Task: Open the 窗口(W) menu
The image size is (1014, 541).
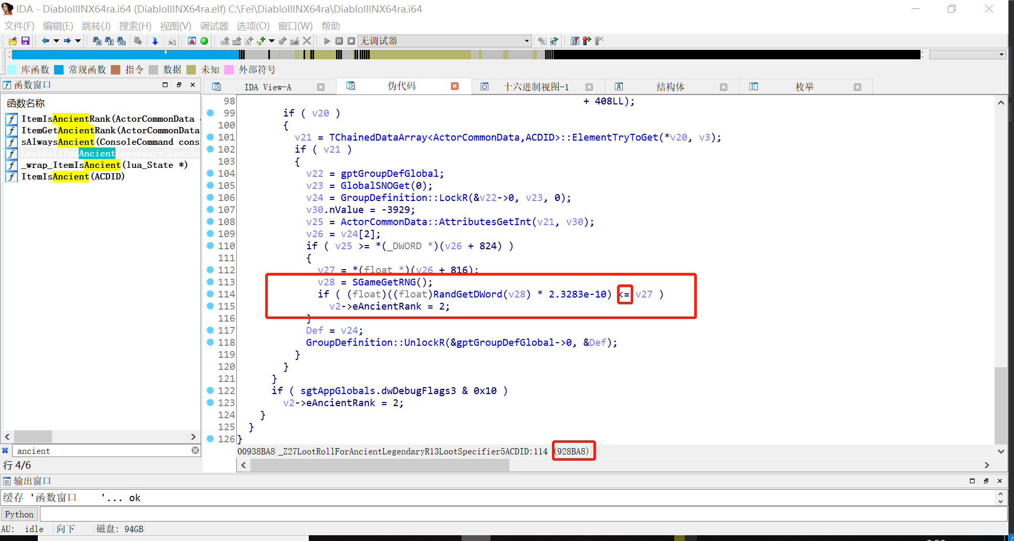Action: [295, 26]
